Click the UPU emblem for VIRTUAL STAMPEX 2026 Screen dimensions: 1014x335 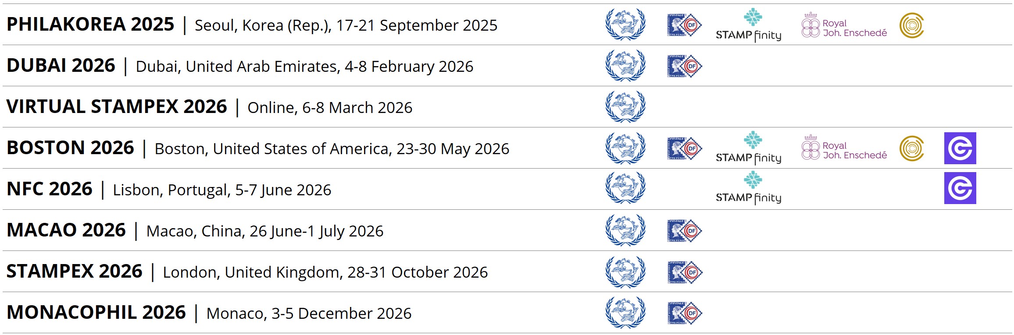point(625,107)
